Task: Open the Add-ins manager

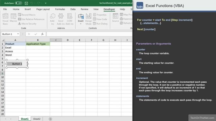Action: [53, 19]
